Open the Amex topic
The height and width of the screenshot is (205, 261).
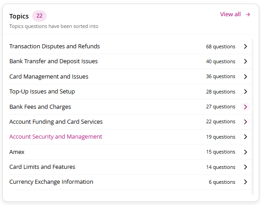coord(17,152)
